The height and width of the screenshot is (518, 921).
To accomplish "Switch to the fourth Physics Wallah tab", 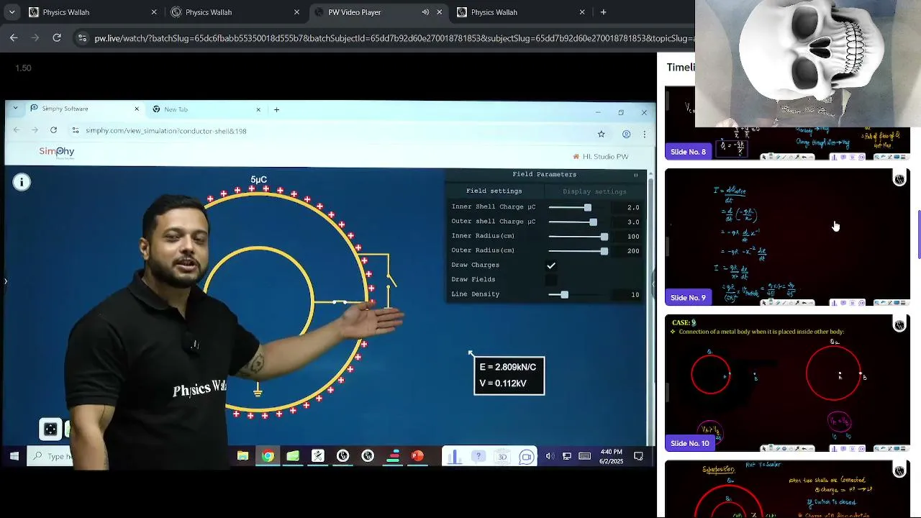I will [x=522, y=12].
